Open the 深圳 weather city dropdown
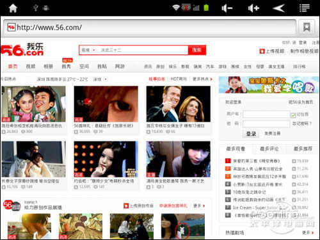Viewport: 320px width, 240px height. 100,79
